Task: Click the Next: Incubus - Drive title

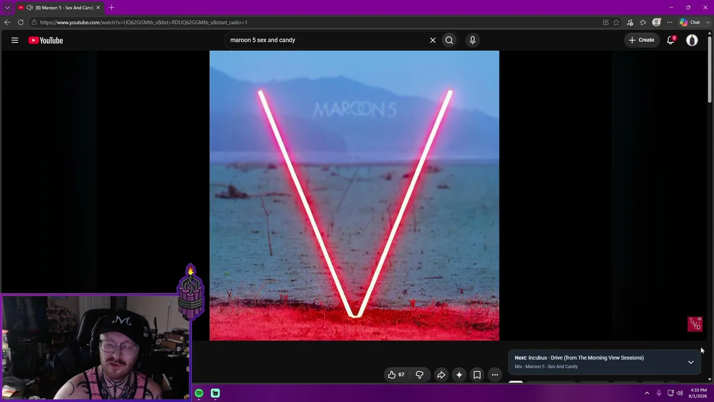Action: pyautogui.click(x=579, y=358)
